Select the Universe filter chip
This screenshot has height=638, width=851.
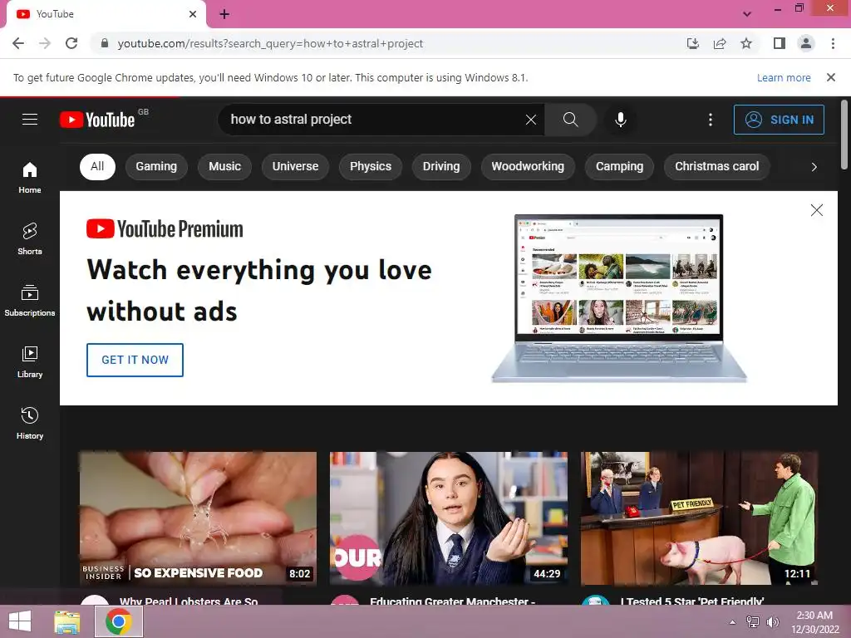295,166
